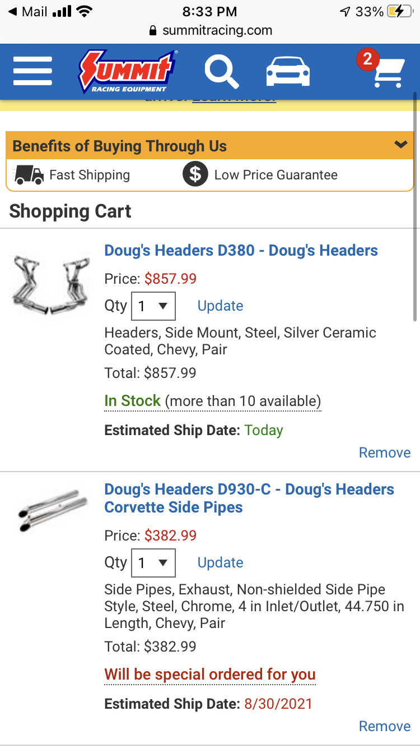Tap the summitracing.com address bar

click(211, 30)
